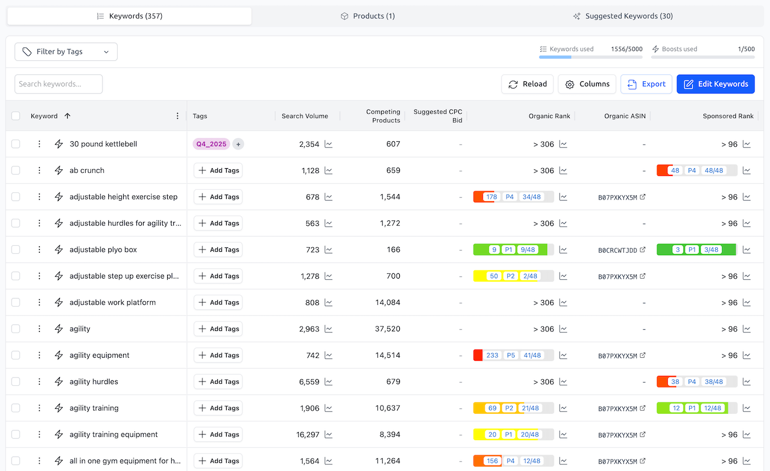770x471 pixels.
Task: Open external link for ASIN B0CRCWTJDD
Action: coord(642,250)
